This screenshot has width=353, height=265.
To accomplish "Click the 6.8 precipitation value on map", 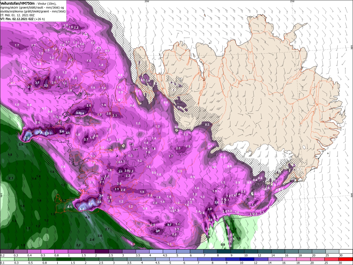I will (82, 209).
